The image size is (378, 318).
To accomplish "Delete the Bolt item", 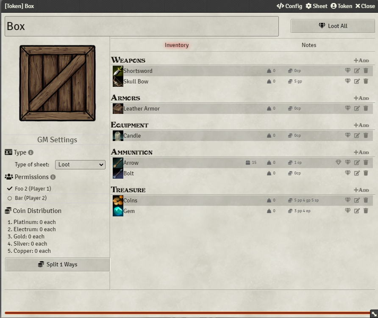I will [366, 173].
